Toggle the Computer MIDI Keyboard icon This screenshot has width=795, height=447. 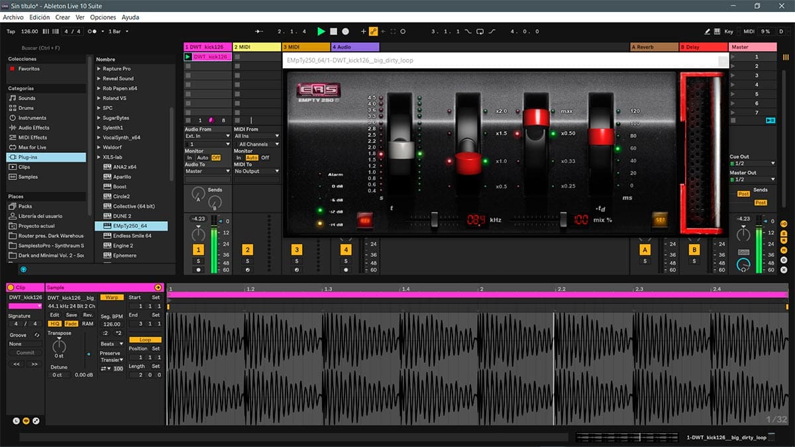[x=717, y=31]
